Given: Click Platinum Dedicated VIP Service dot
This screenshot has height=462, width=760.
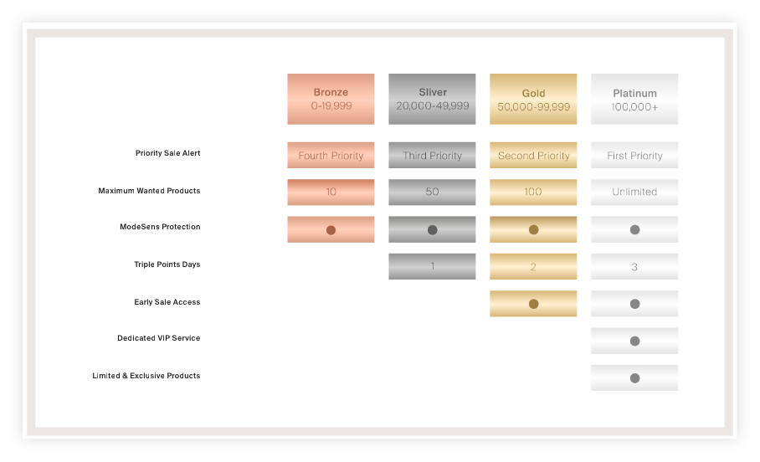Looking at the screenshot, I should click(634, 341).
